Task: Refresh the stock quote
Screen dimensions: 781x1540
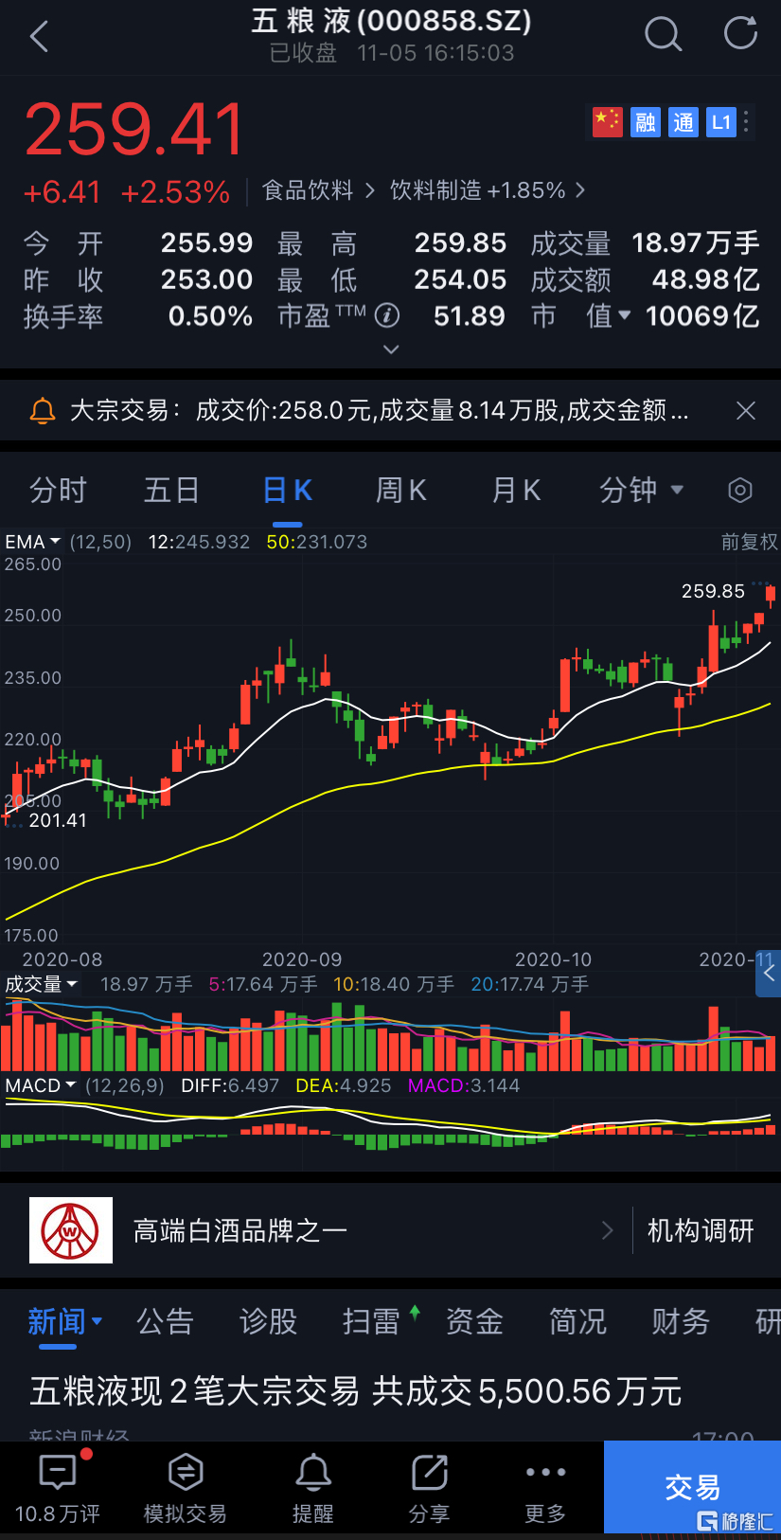Action: [740, 32]
